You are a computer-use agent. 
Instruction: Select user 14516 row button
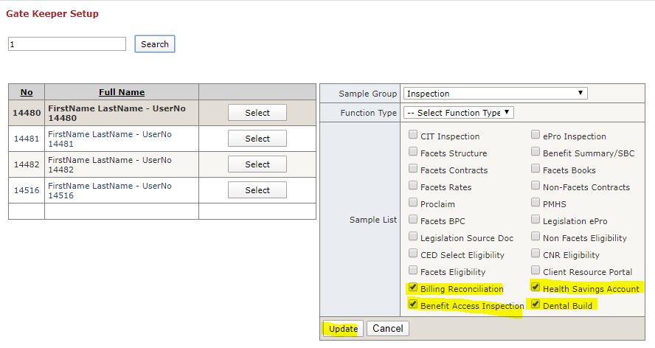(x=257, y=190)
